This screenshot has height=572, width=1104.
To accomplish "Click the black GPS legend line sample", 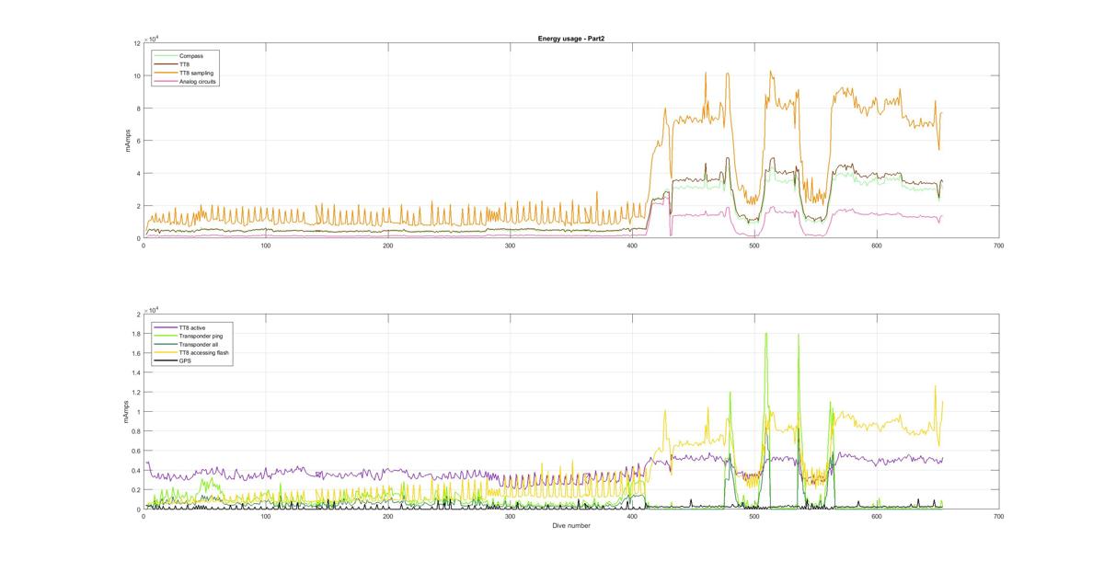I will click(x=167, y=361).
